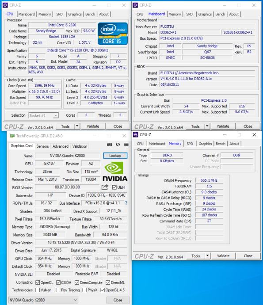Switch to Sensors tab in GPU-Z

[42, 146]
